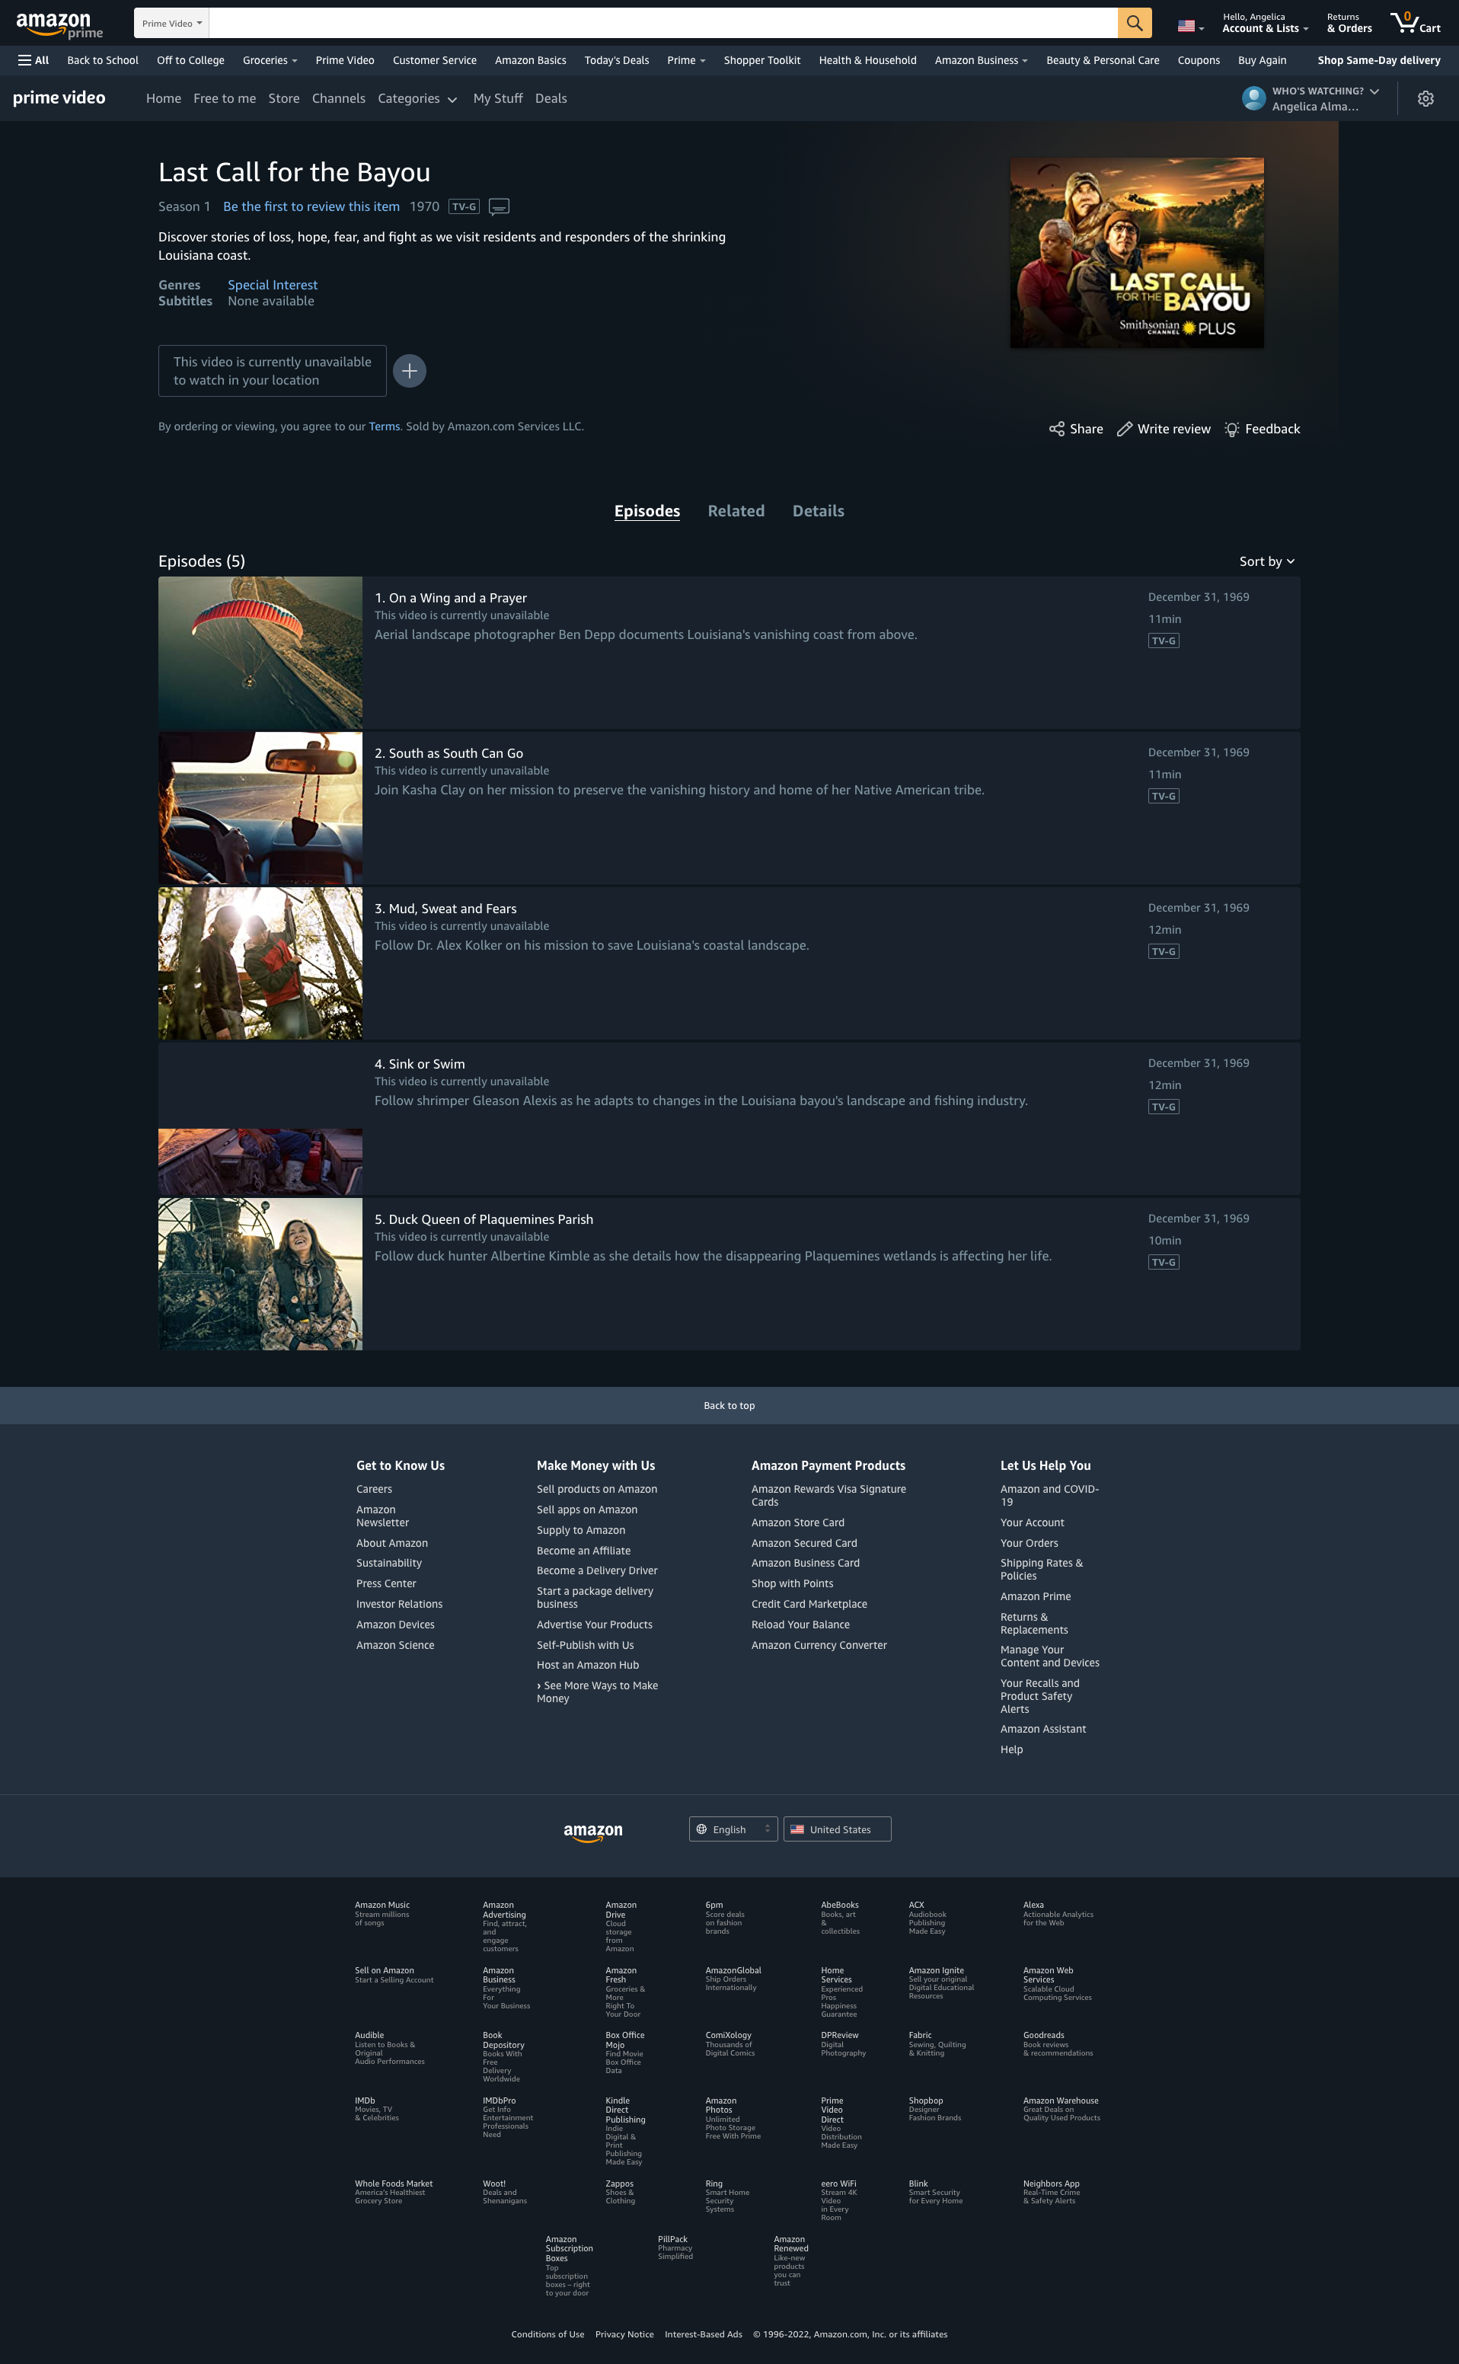
Task: Click See More Ways to Make Money
Action: tap(597, 1692)
